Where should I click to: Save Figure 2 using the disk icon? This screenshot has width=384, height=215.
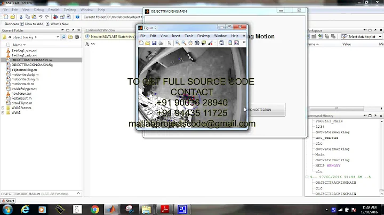coord(154,43)
